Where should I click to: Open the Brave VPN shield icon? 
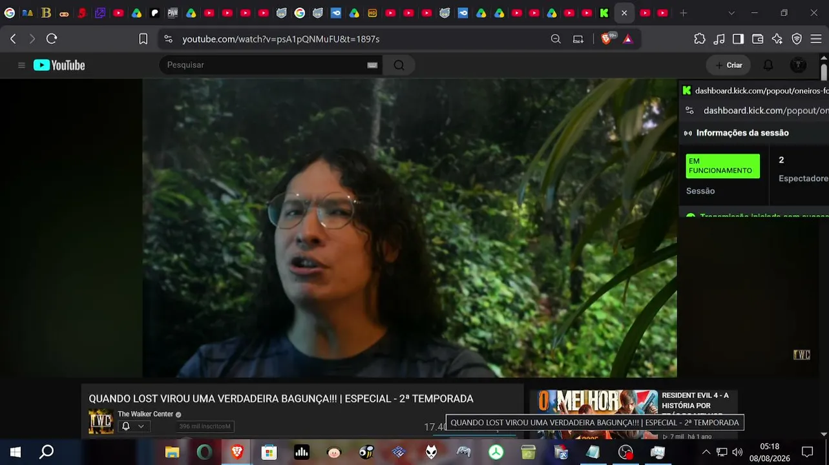(x=797, y=39)
